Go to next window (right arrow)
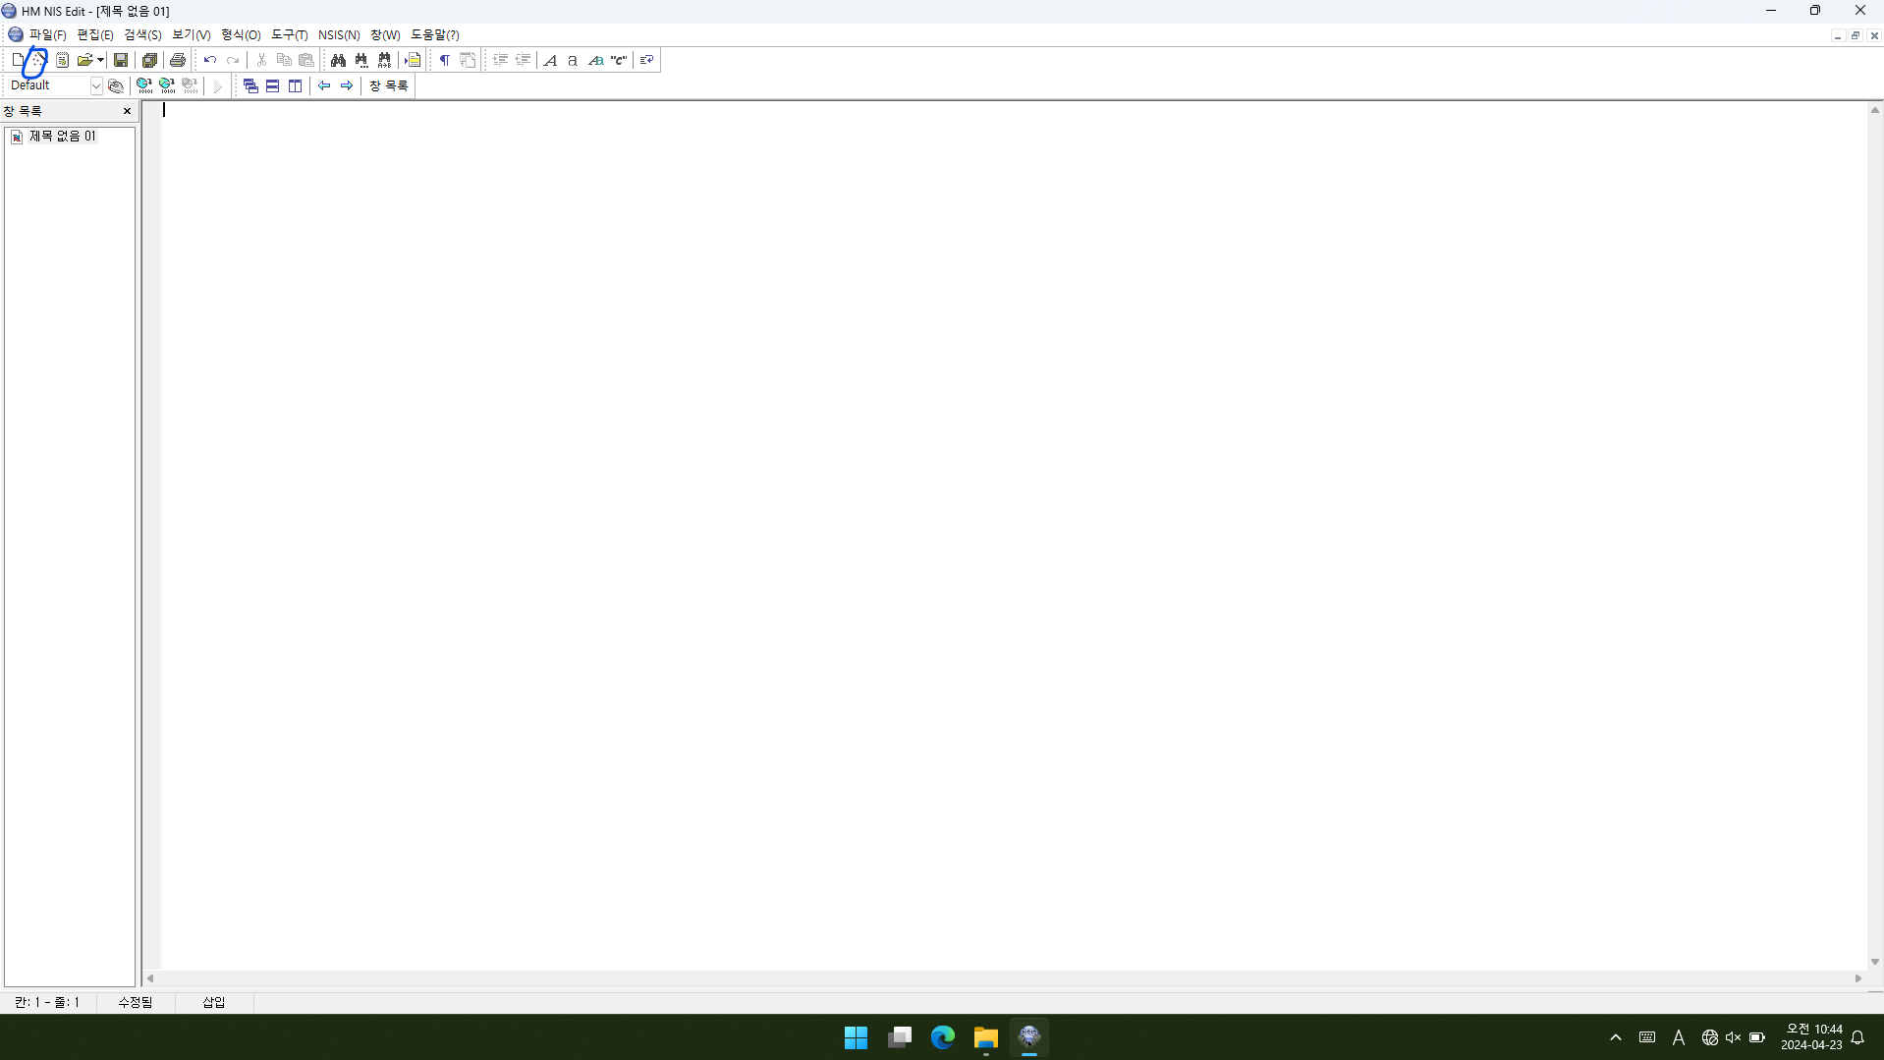Viewport: 1884px width, 1060px height. click(347, 85)
